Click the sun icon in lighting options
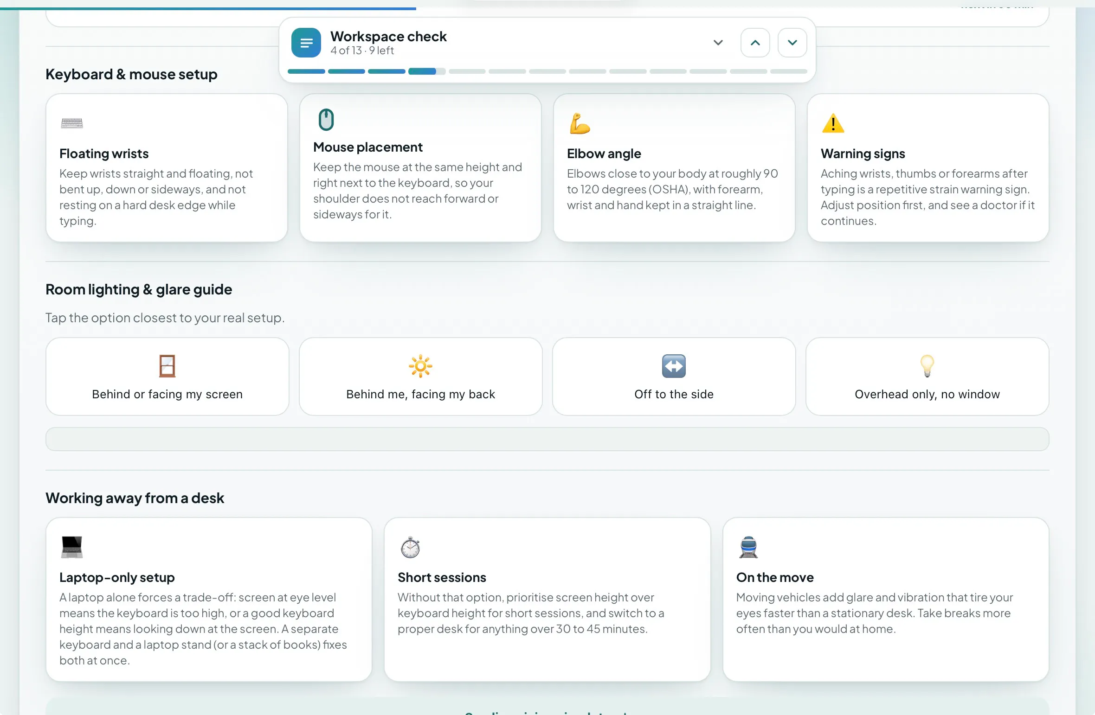This screenshot has height=715, width=1095. pyautogui.click(x=420, y=366)
